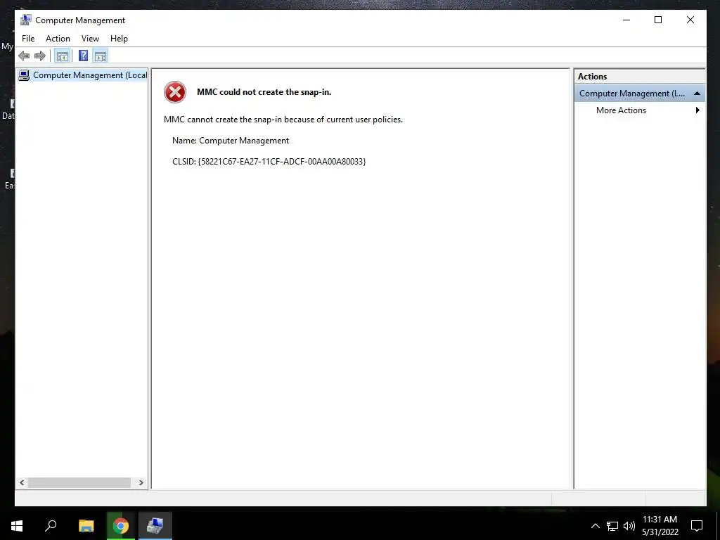Click the tree pane horizontal scrollbar thumb
Screen dimensions: 720x540
79,482
